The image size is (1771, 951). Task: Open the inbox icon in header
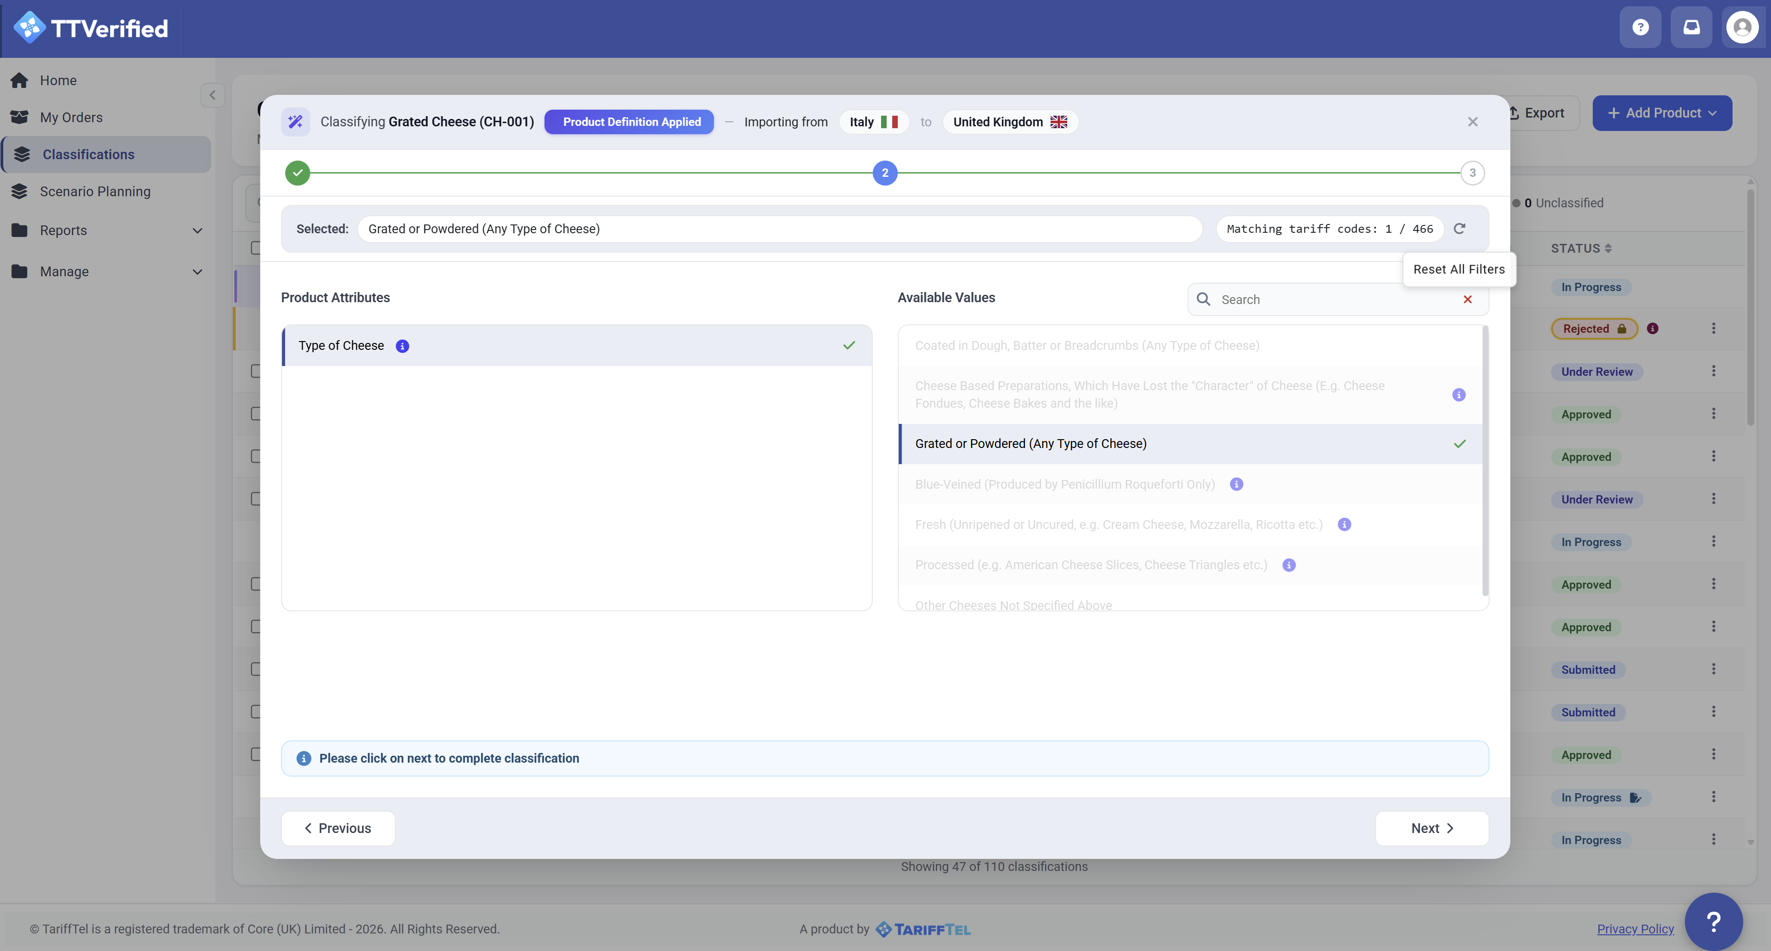[x=1691, y=27]
